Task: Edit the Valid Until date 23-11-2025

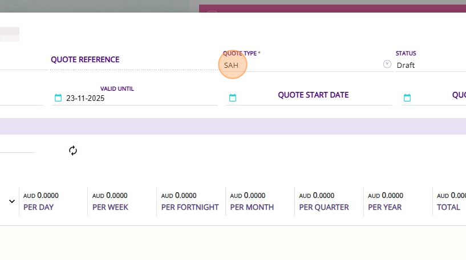Action: click(137, 98)
